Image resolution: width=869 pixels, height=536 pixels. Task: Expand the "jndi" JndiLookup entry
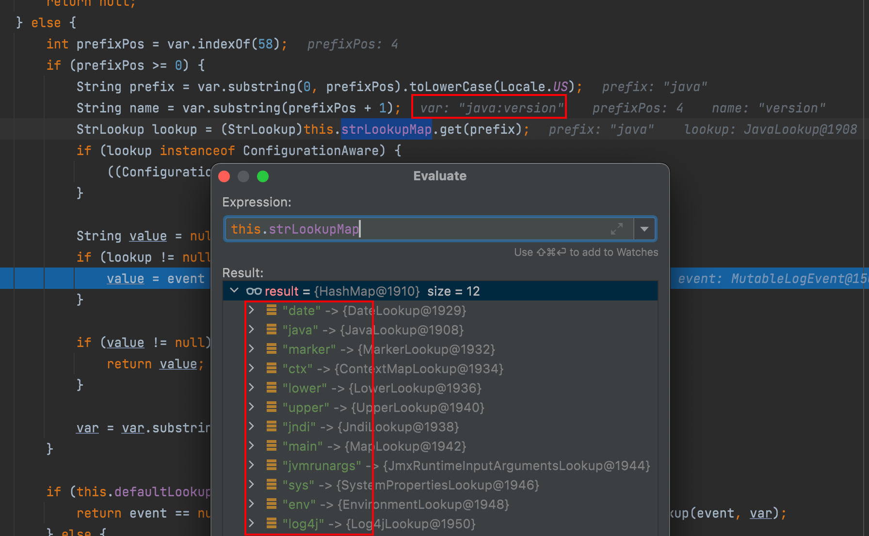pyautogui.click(x=251, y=426)
